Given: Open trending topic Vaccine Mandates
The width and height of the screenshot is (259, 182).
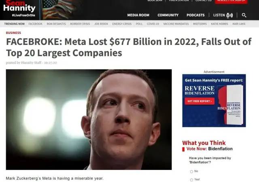Looking at the screenshot, I should click(x=176, y=24).
